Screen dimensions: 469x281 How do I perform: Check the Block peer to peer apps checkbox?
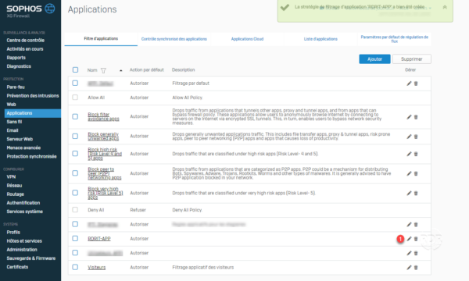tap(75, 173)
